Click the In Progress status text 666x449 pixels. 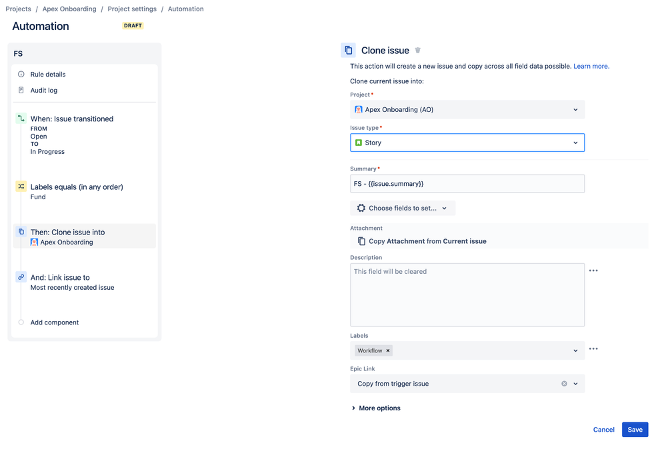coord(47,151)
